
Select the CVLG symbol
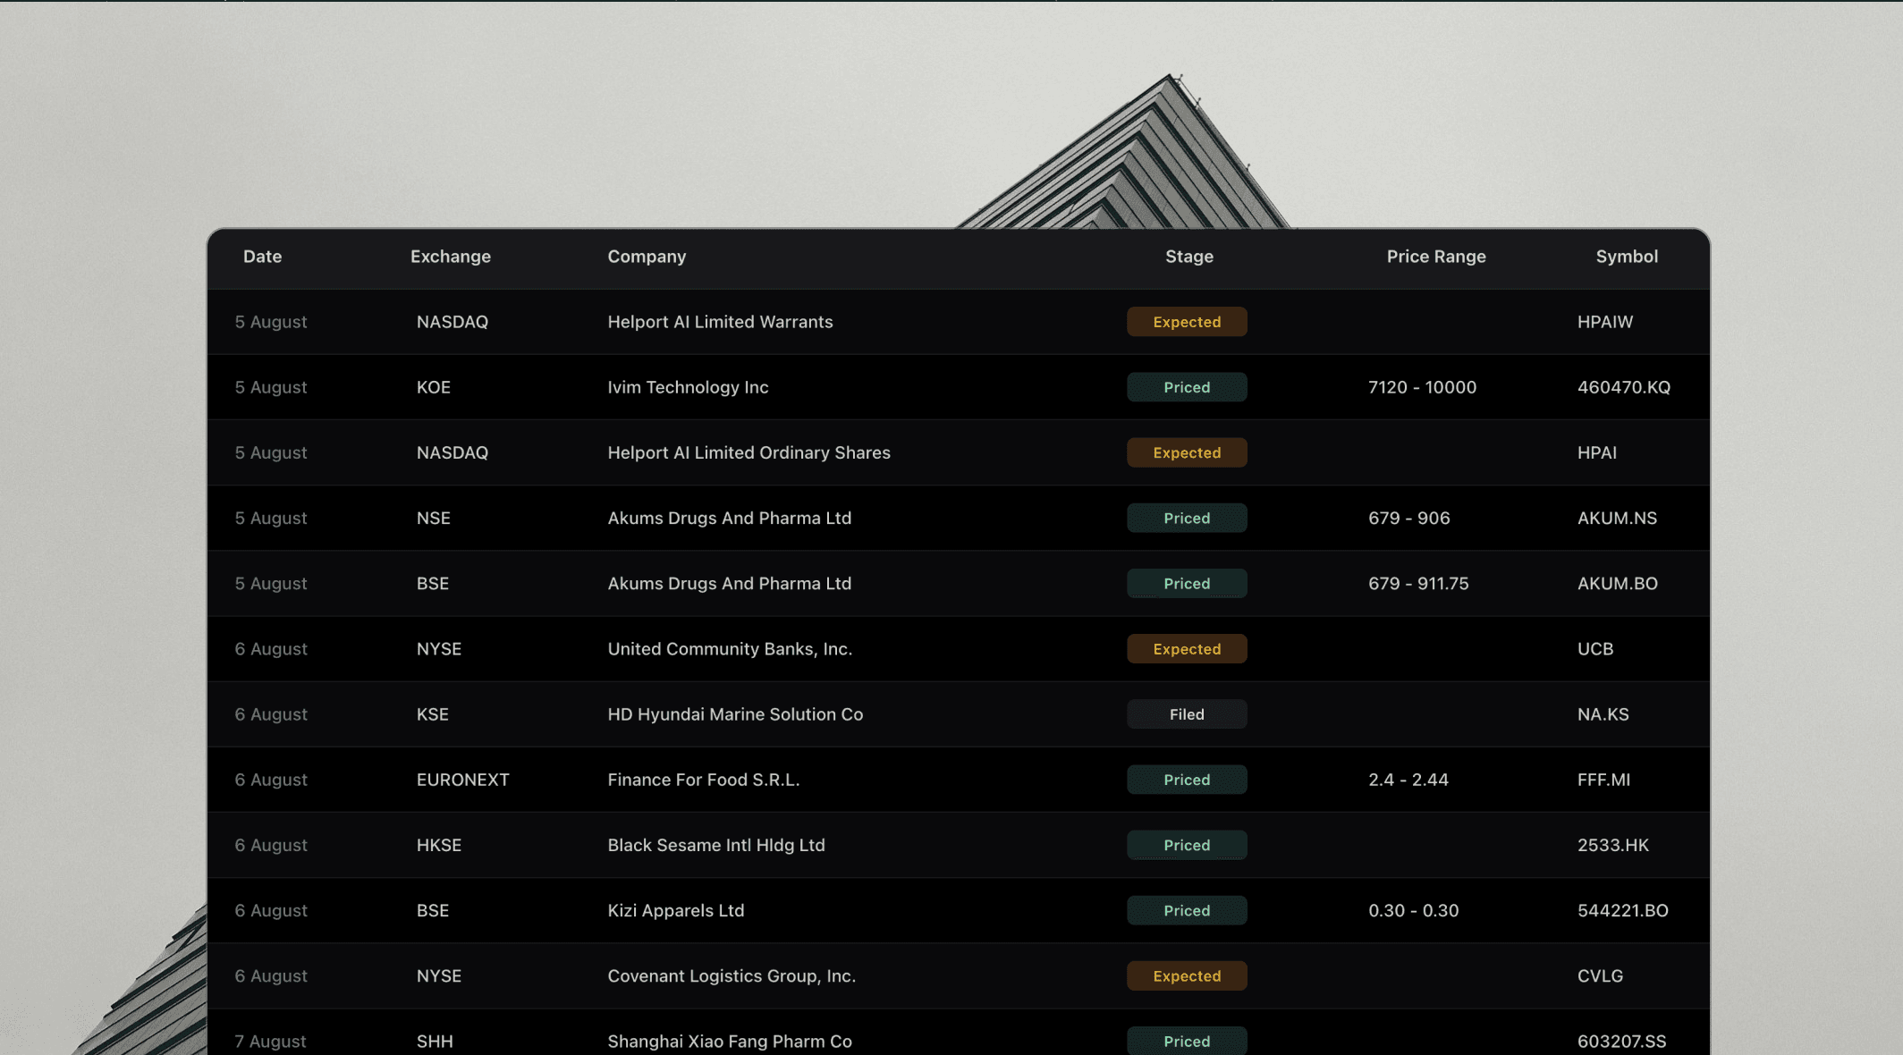pyautogui.click(x=1599, y=975)
